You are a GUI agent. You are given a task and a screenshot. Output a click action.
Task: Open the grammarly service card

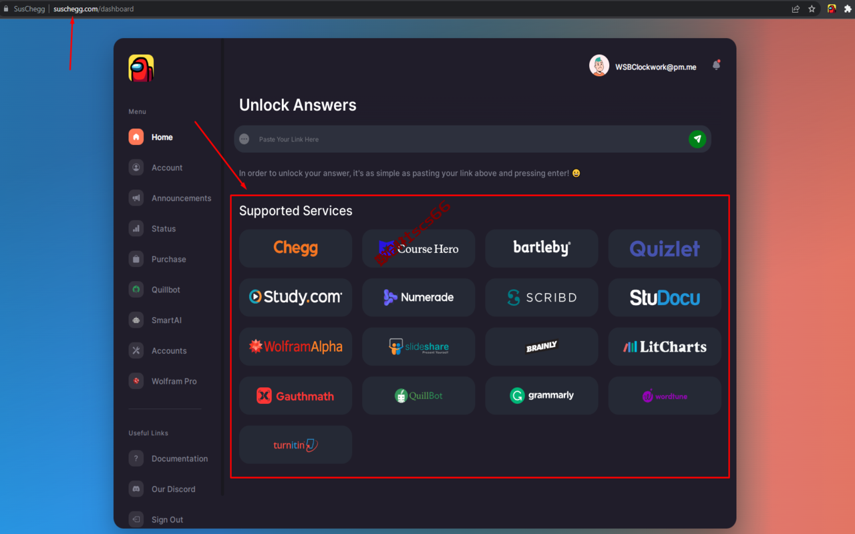pyautogui.click(x=542, y=396)
